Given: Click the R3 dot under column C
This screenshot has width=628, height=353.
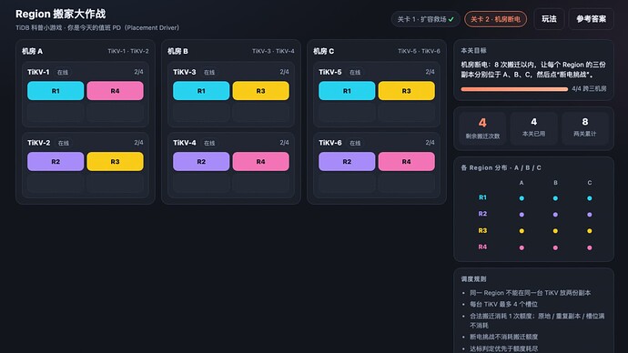Looking at the screenshot, I should tap(590, 231).
